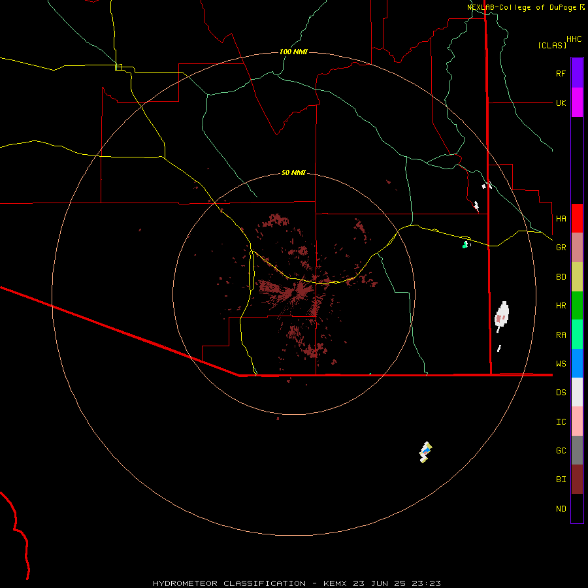
Task: Click the multicolored storm cell containing a blue pixel
Action: pyautogui.click(x=425, y=452)
